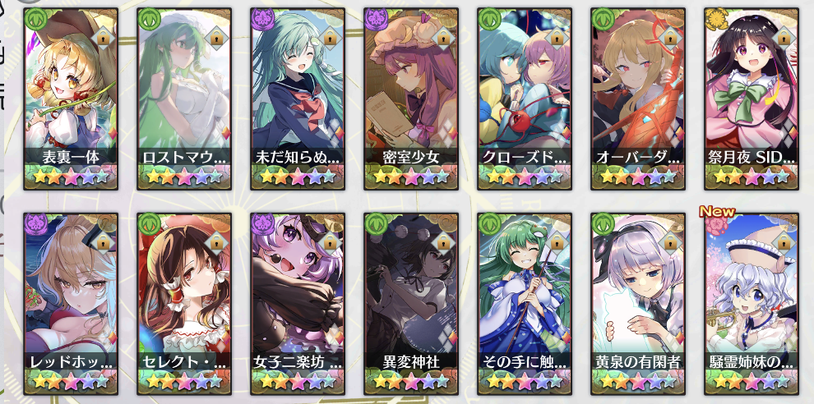Viewport: 814px width, 404px height.
Task: Click the 表裏一体 name label
Action: click(x=71, y=158)
